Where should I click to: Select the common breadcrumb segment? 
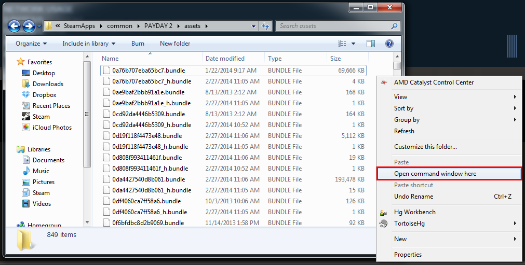coord(119,26)
